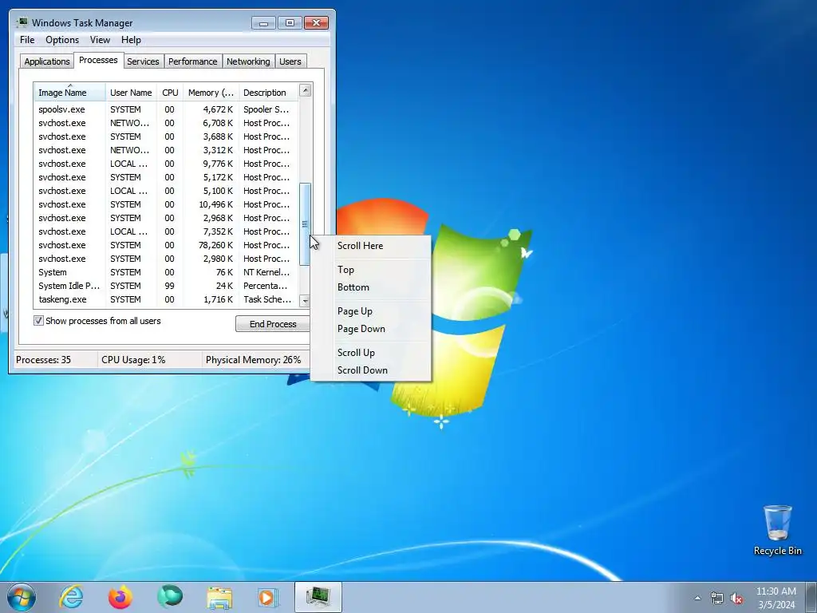Screen dimensions: 817x613
Task: Click the NT Kernel description cell
Action: pyautogui.click(x=266, y=272)
